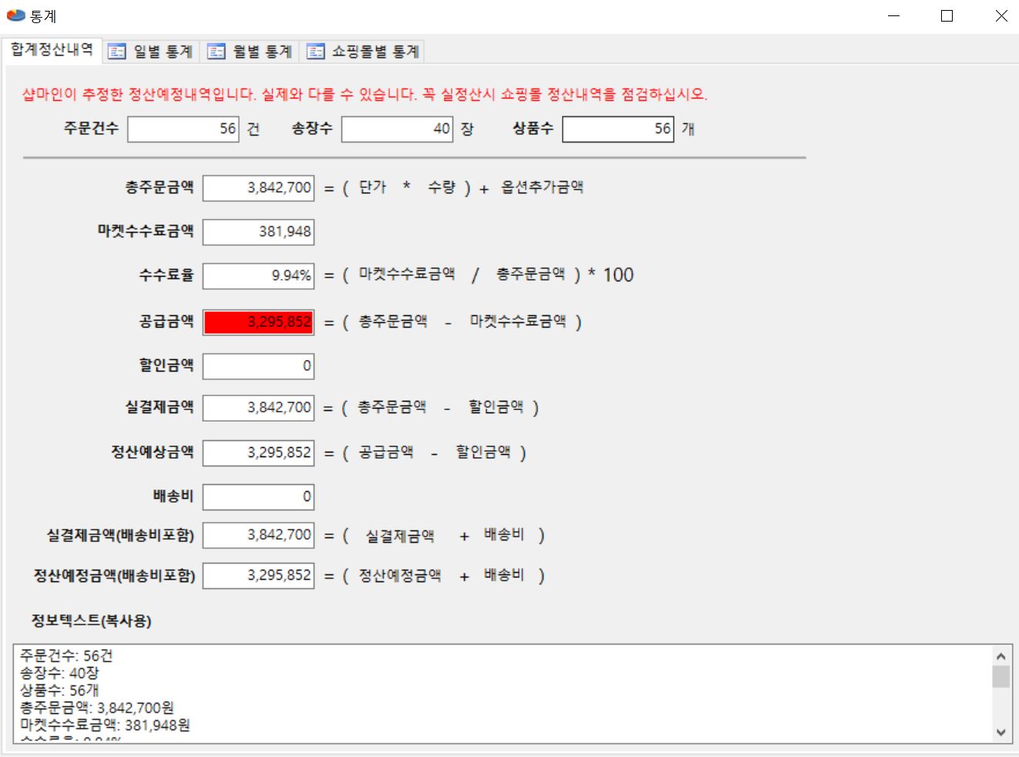Open the 일별 통계 tab
The height and width of the screenshot is (757, 1019).
pyautogui.click(x=151, y=52)
